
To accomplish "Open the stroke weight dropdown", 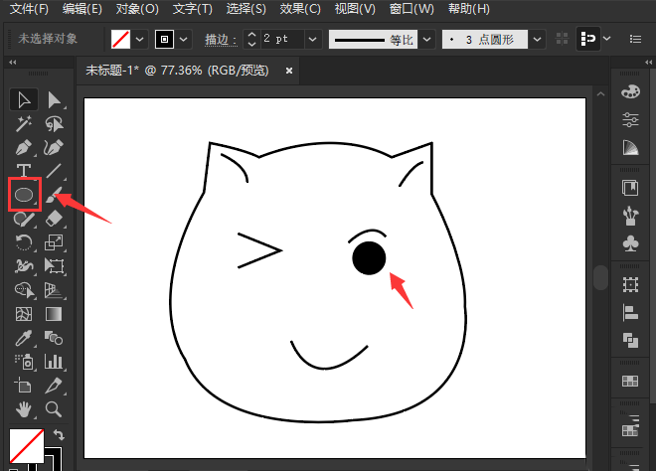I will point(313,39).
